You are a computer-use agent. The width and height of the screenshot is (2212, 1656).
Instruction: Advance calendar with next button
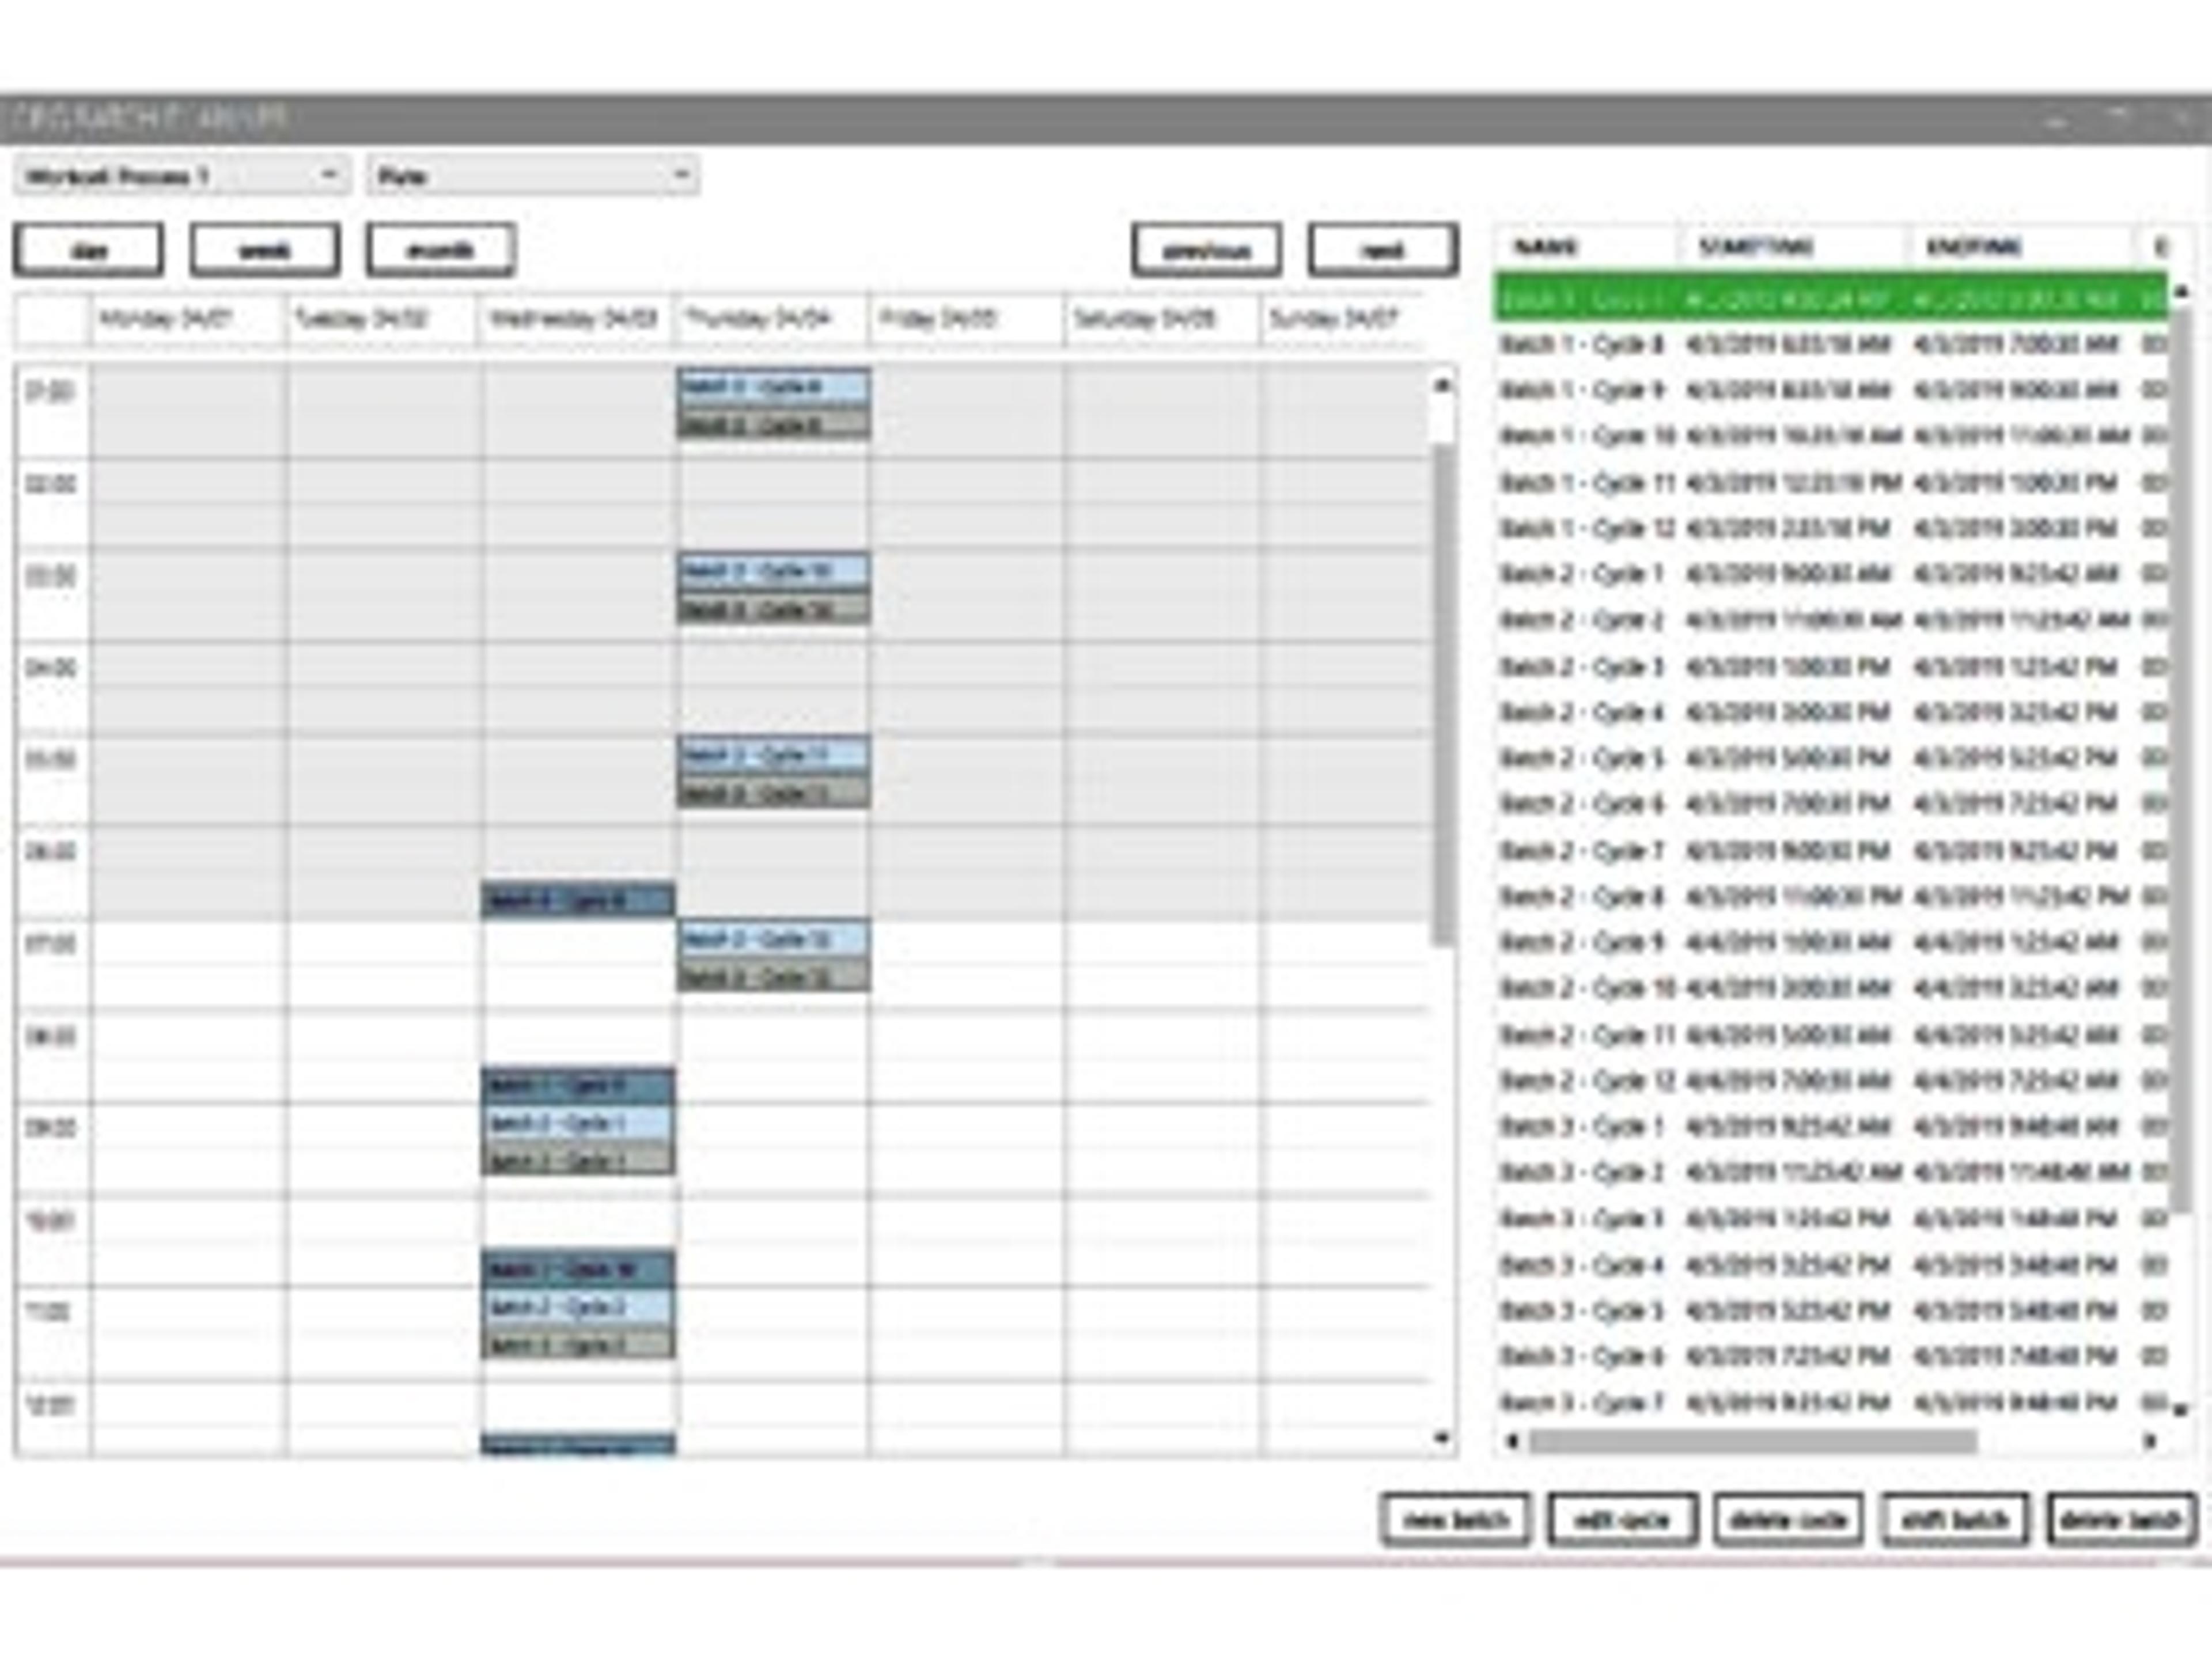click(1383, 249)
